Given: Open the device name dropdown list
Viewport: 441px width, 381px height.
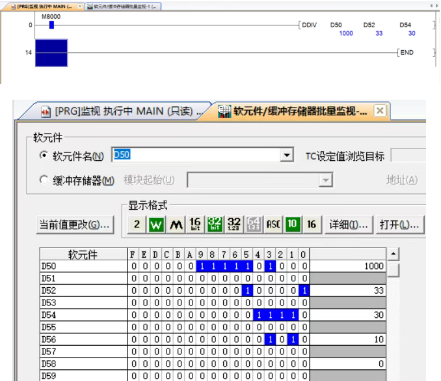Looking at the screenshot, I should 286,156.
